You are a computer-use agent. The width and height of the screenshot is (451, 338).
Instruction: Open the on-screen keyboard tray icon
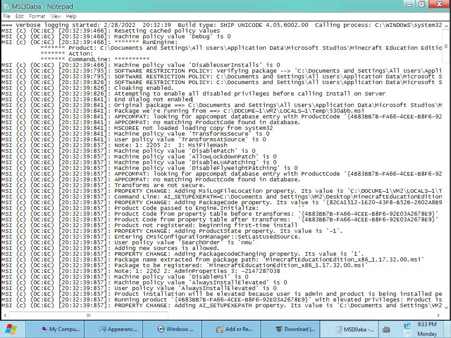(386, 329)
